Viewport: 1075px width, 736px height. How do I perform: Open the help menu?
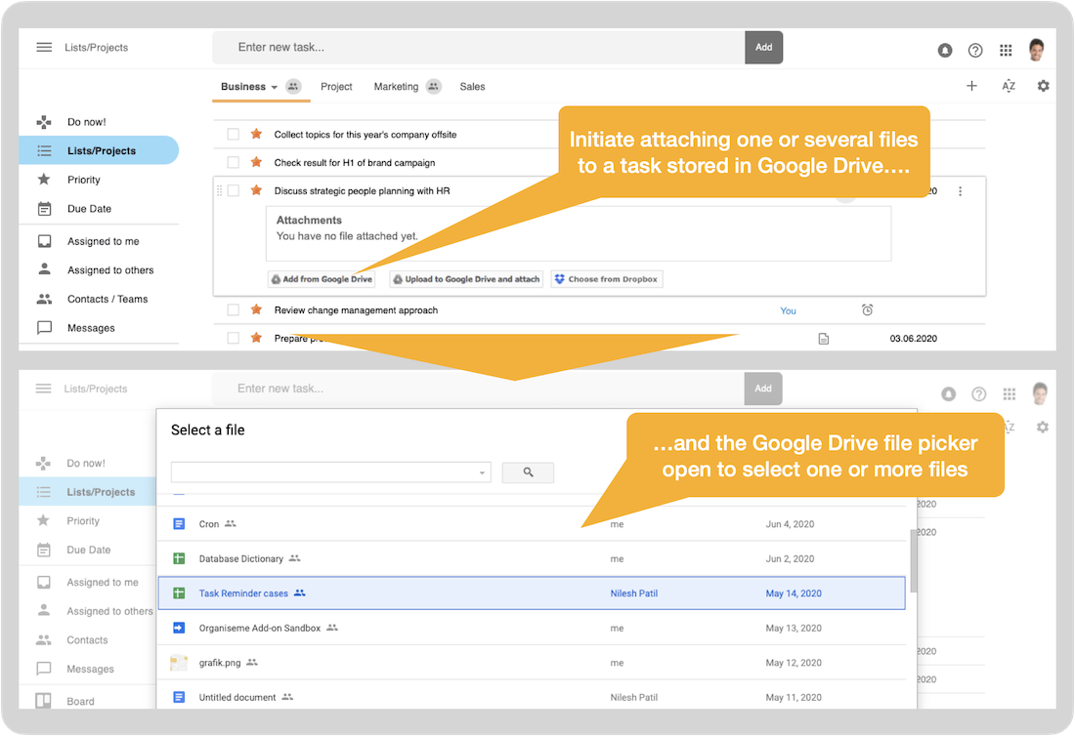974,50
